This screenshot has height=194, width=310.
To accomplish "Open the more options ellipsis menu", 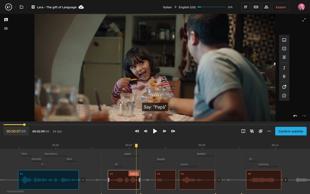I will coord(269,131).
